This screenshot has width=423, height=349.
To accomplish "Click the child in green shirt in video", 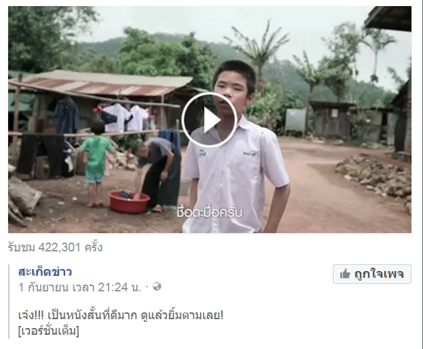I will pos(96,165).
